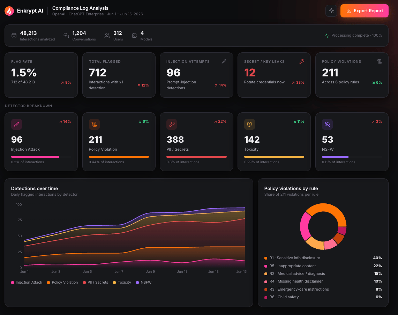Screen dimensions: 398x315
Task: Toggle Injection Attack series in chart legend
Action: 27,283
